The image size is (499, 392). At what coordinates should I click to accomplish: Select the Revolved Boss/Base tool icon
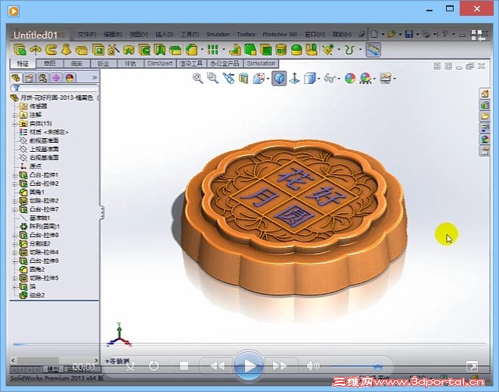[x=36, y=50]
